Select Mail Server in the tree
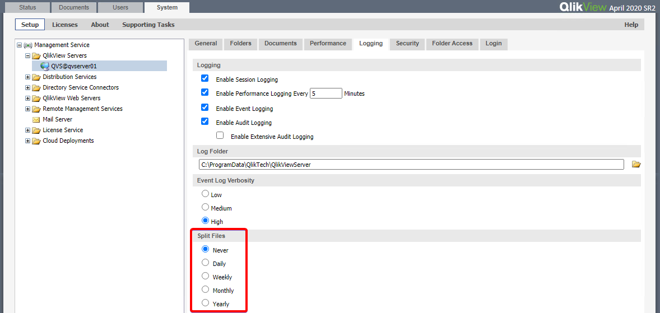 (57, 119)
